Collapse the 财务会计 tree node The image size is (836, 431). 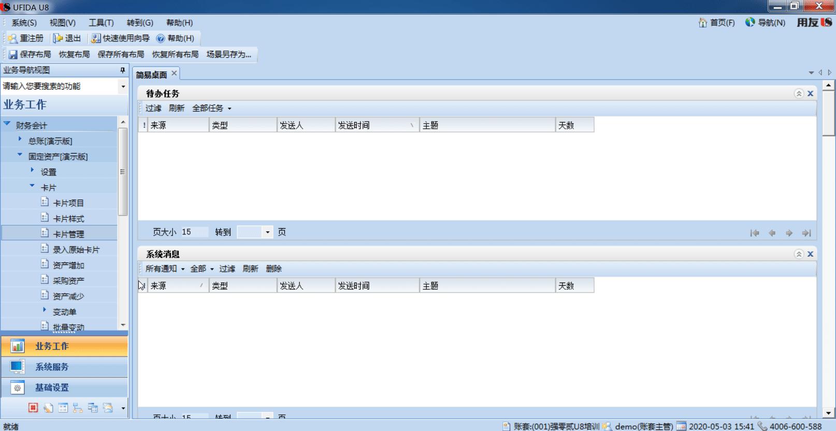pyautogui.click(x=7, y=124)
